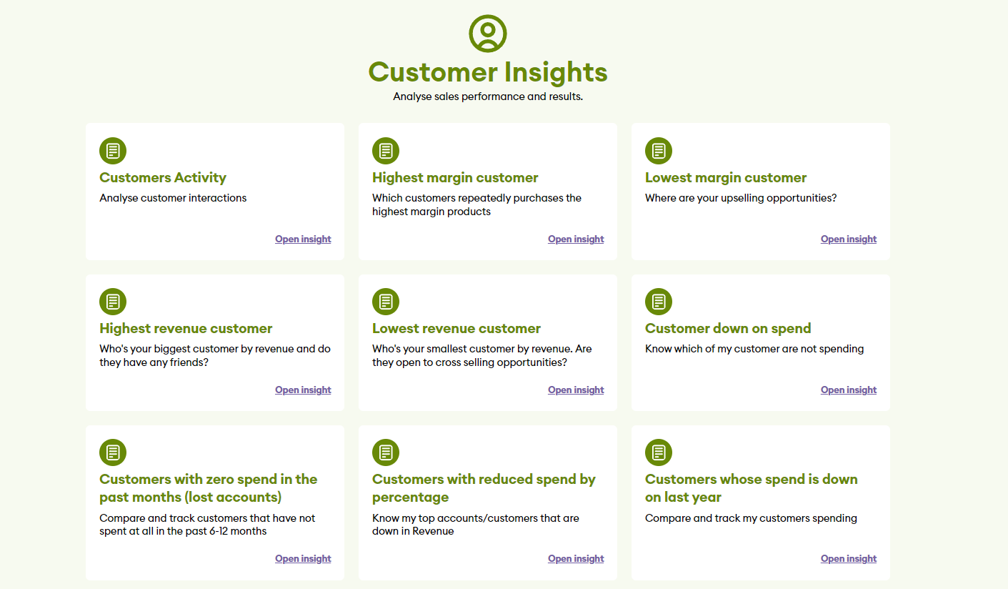Click the zero spend lost accounts icon
Screen dimensions: 1008x589
[113, 452]
